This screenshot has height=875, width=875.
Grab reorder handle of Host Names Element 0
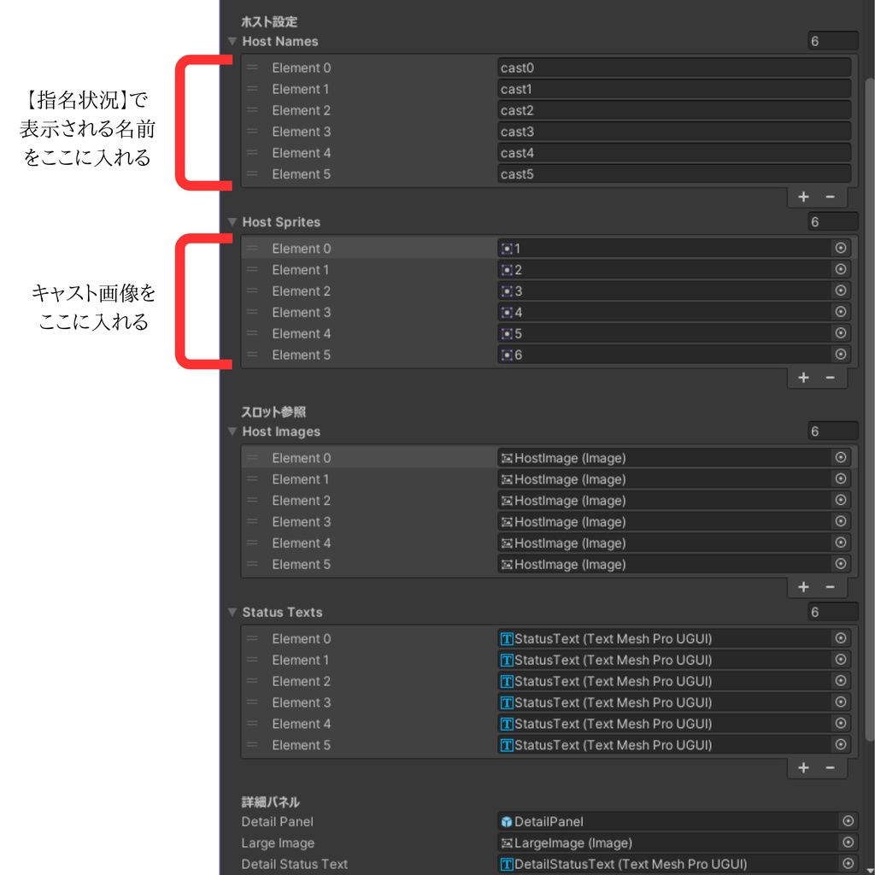252,68
